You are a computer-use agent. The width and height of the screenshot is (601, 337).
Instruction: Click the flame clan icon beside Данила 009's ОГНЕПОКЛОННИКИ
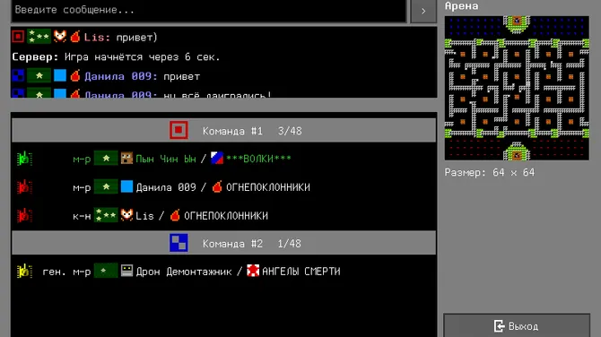tap(217, 187)
